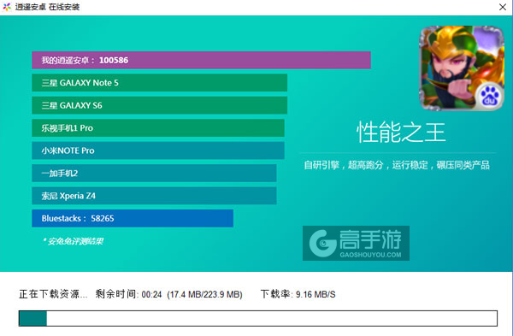This screenshot has height=336, width=513.
Task: Click the download rate 9.16 MB/S text
Action: pos(315,294)
